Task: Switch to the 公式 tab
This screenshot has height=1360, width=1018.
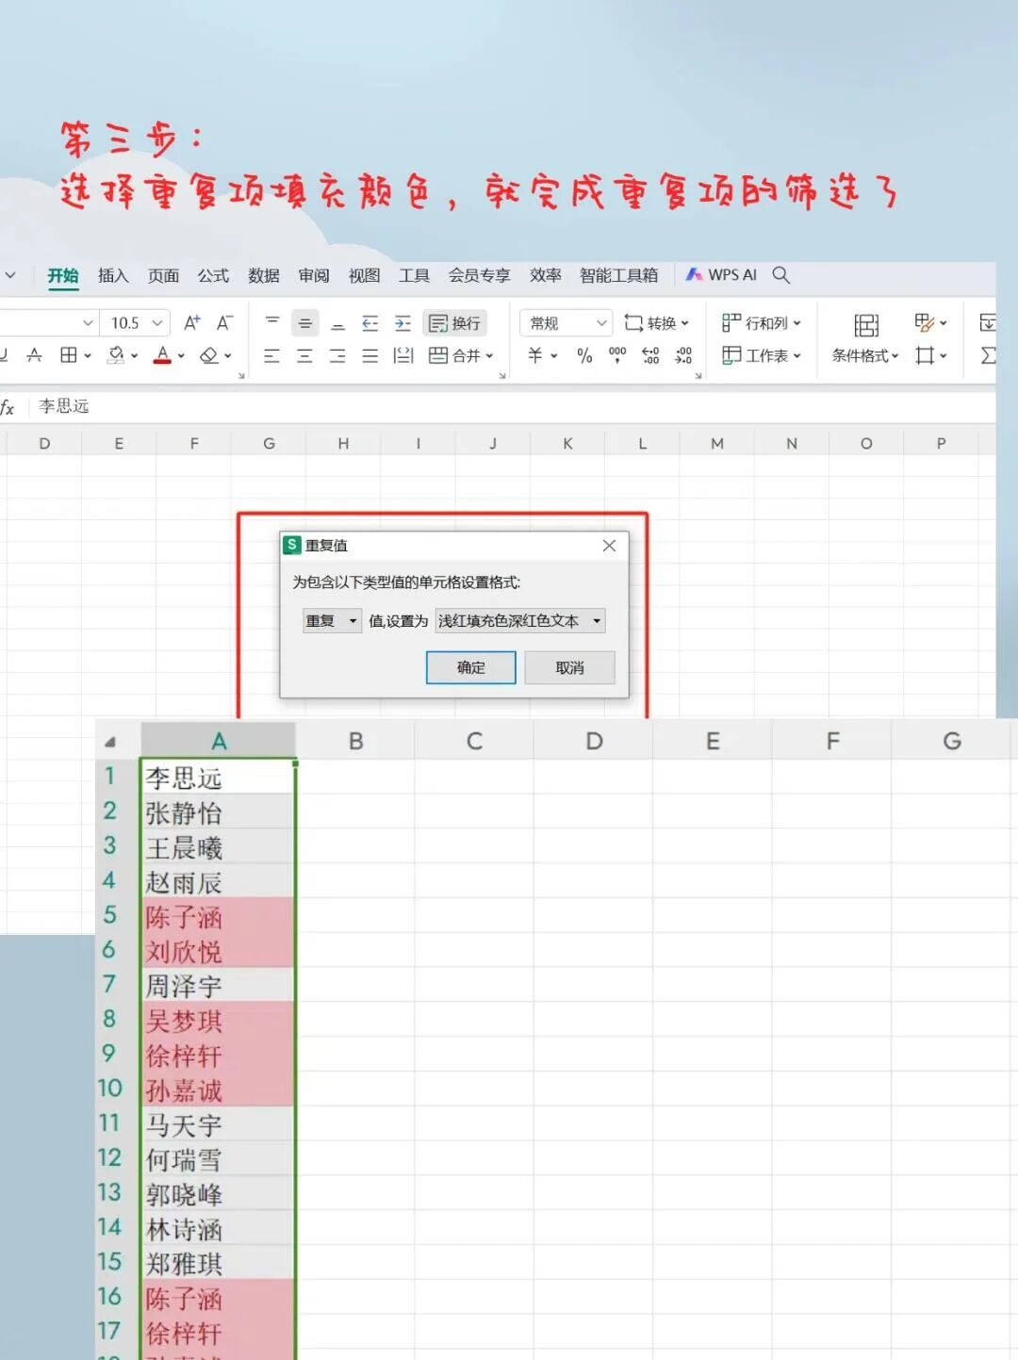Action: [x=213, y=275]
